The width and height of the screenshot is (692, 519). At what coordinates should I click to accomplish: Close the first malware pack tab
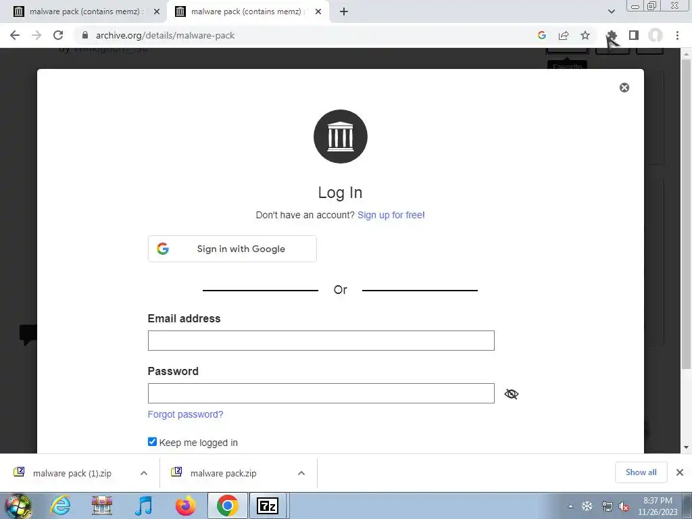[x=157, y=11]
